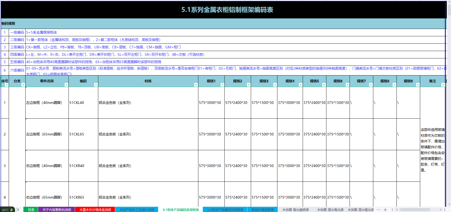Select the red 木里木外价格体系说明 tab

click(x=95, y=210)
